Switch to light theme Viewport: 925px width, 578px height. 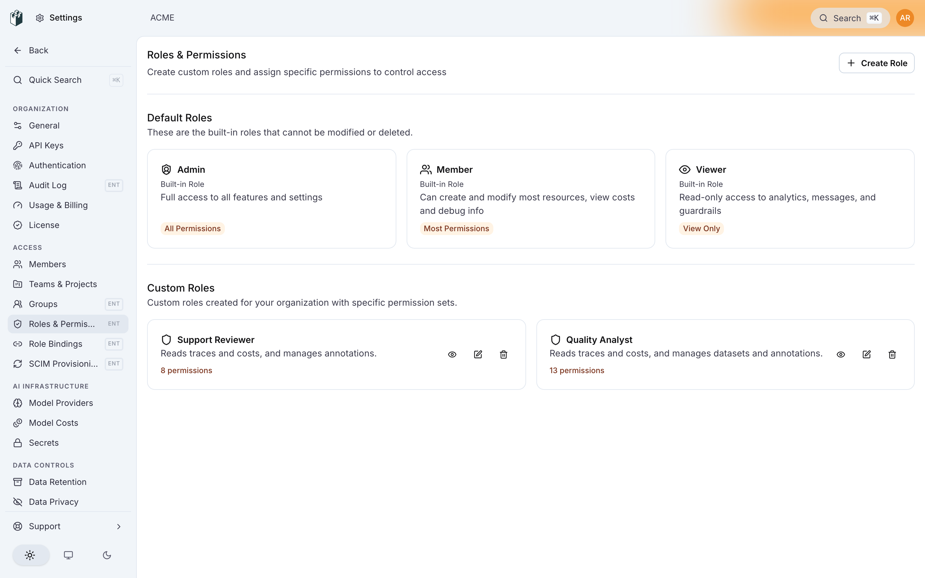click(30, 555)
